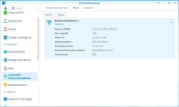This screenshot has height=107, width=179.
Task: Click the Domyślna brama label
Action: (x=64, y=46)
